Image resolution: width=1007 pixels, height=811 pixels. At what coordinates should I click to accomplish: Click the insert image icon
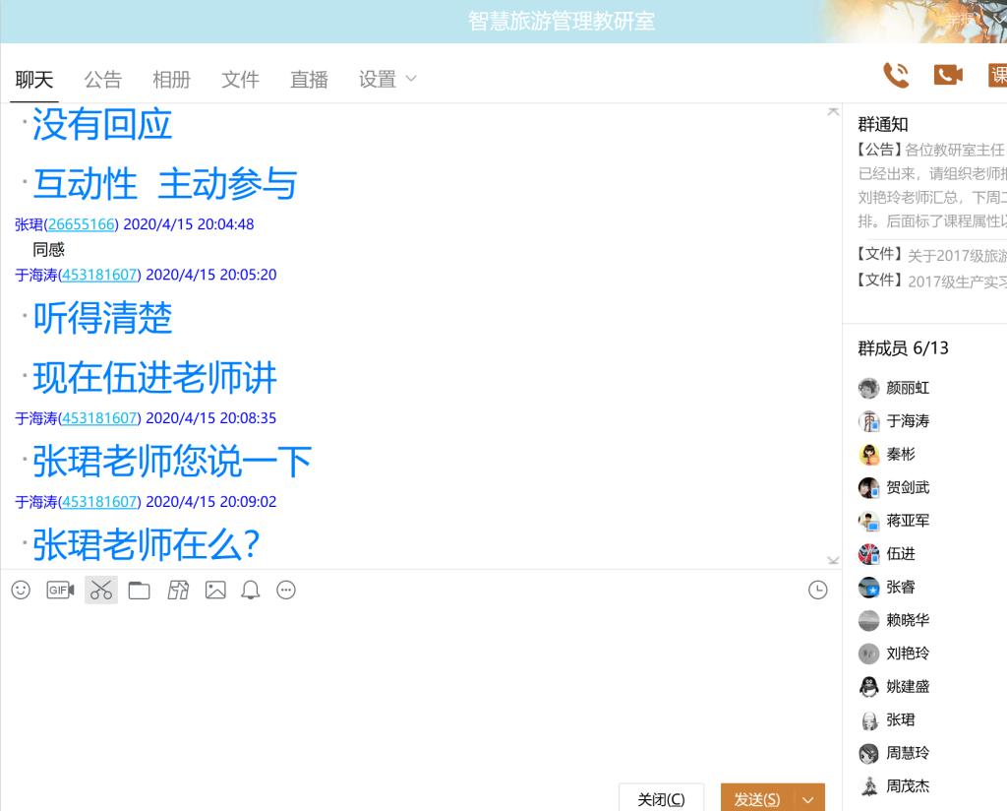[215, 591]
